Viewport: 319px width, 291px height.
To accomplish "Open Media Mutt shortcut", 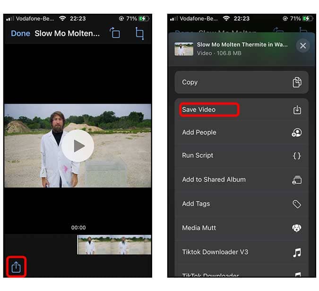I will tap(241, 228).
